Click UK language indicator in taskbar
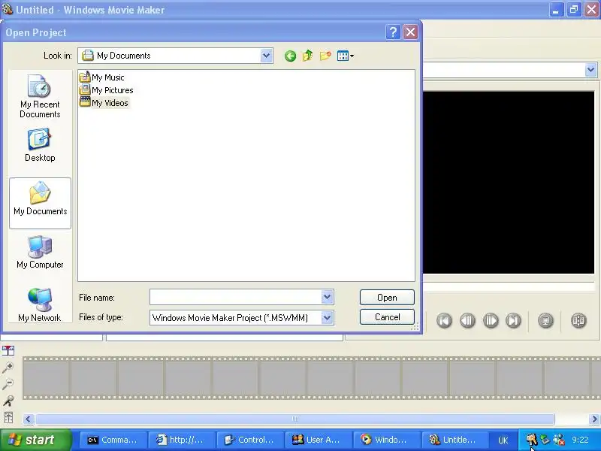 (503, 440)
